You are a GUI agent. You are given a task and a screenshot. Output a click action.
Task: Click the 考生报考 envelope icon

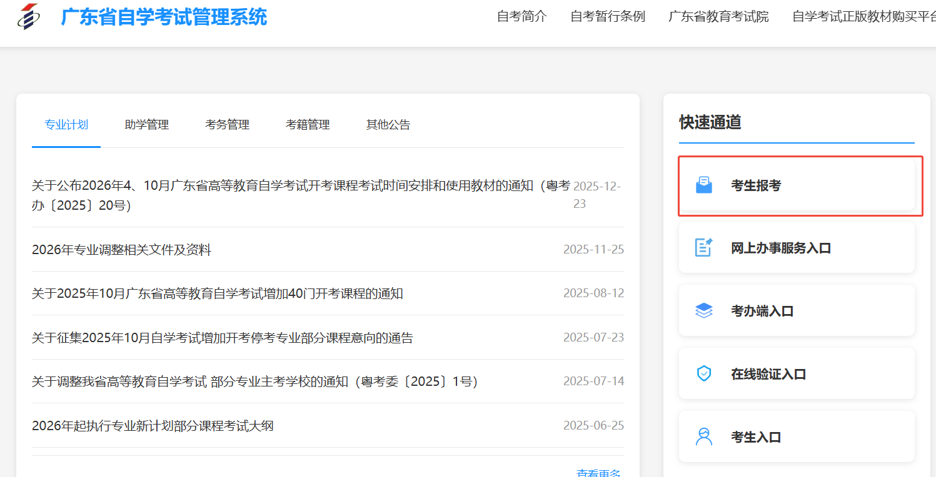point(704,185)
